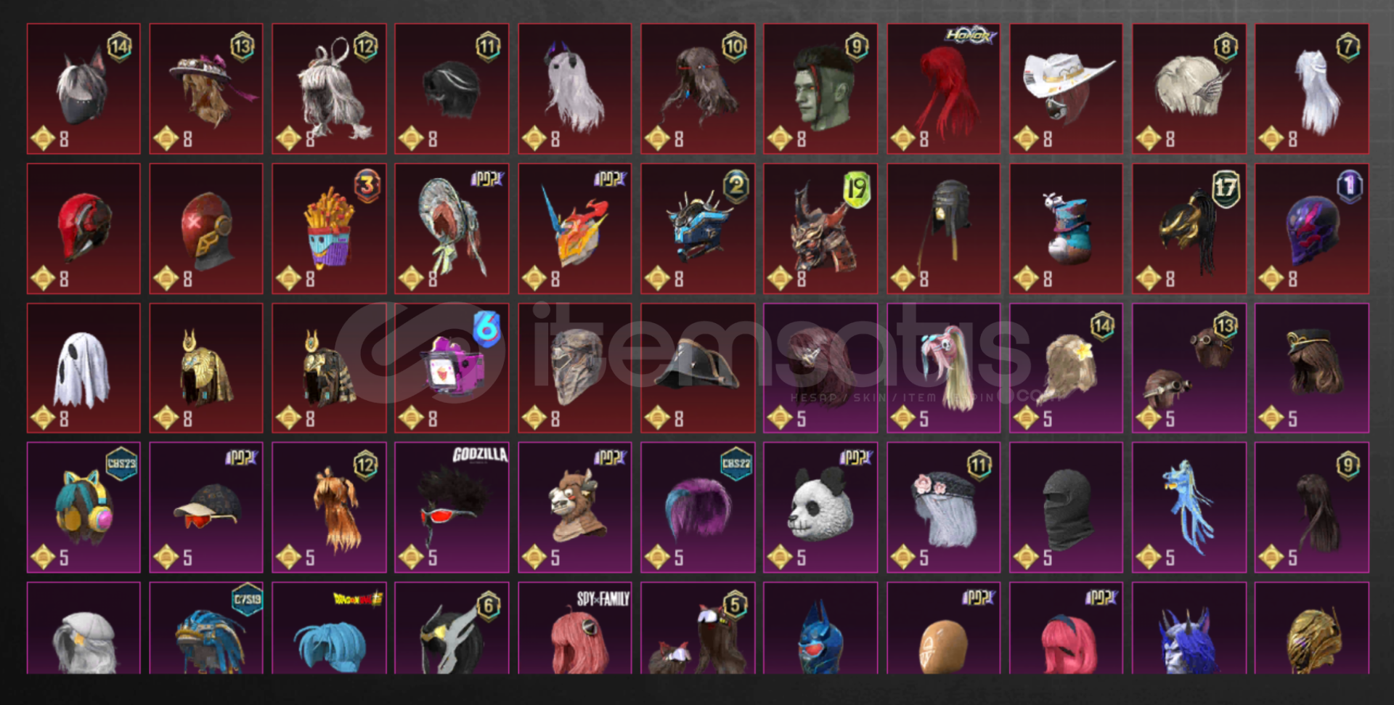
Task: Choose the white ghost sheet mask
Action: (x=83, y=368)
